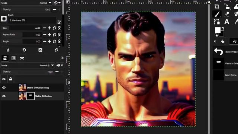Increase the Angle value
Screen dimensions: 238x134
[49, 41]
